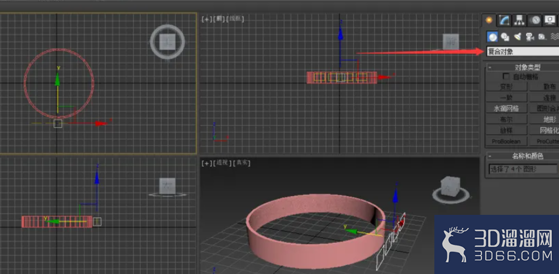Image resolution: width=559 pixels, height=274 pixels.
Task: Open the front viewport [+] menu
Action: click(207, 19)
